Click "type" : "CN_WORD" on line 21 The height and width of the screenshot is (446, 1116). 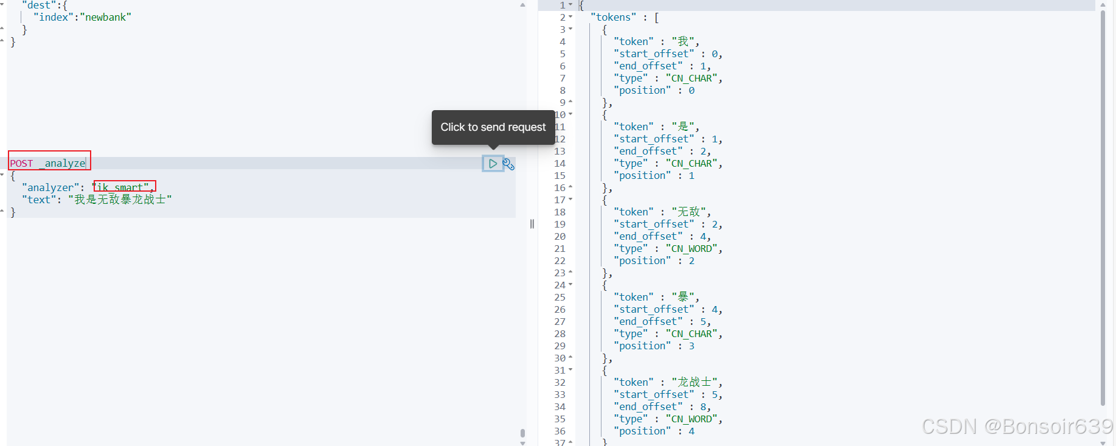click(668, 248)
